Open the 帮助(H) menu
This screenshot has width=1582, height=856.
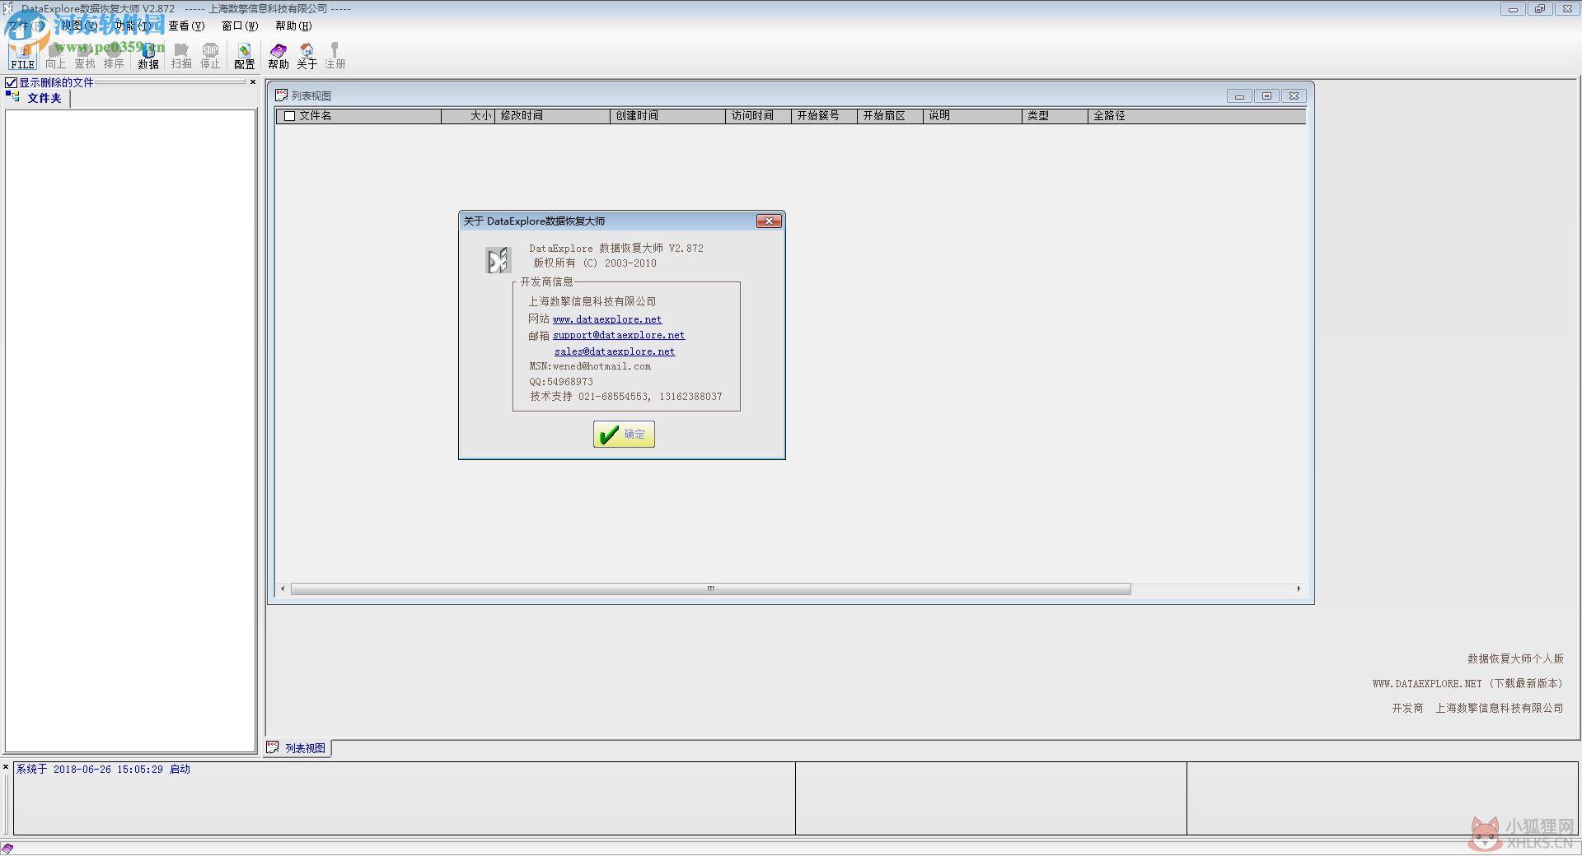pyautogui.click(x=293, y=26)
